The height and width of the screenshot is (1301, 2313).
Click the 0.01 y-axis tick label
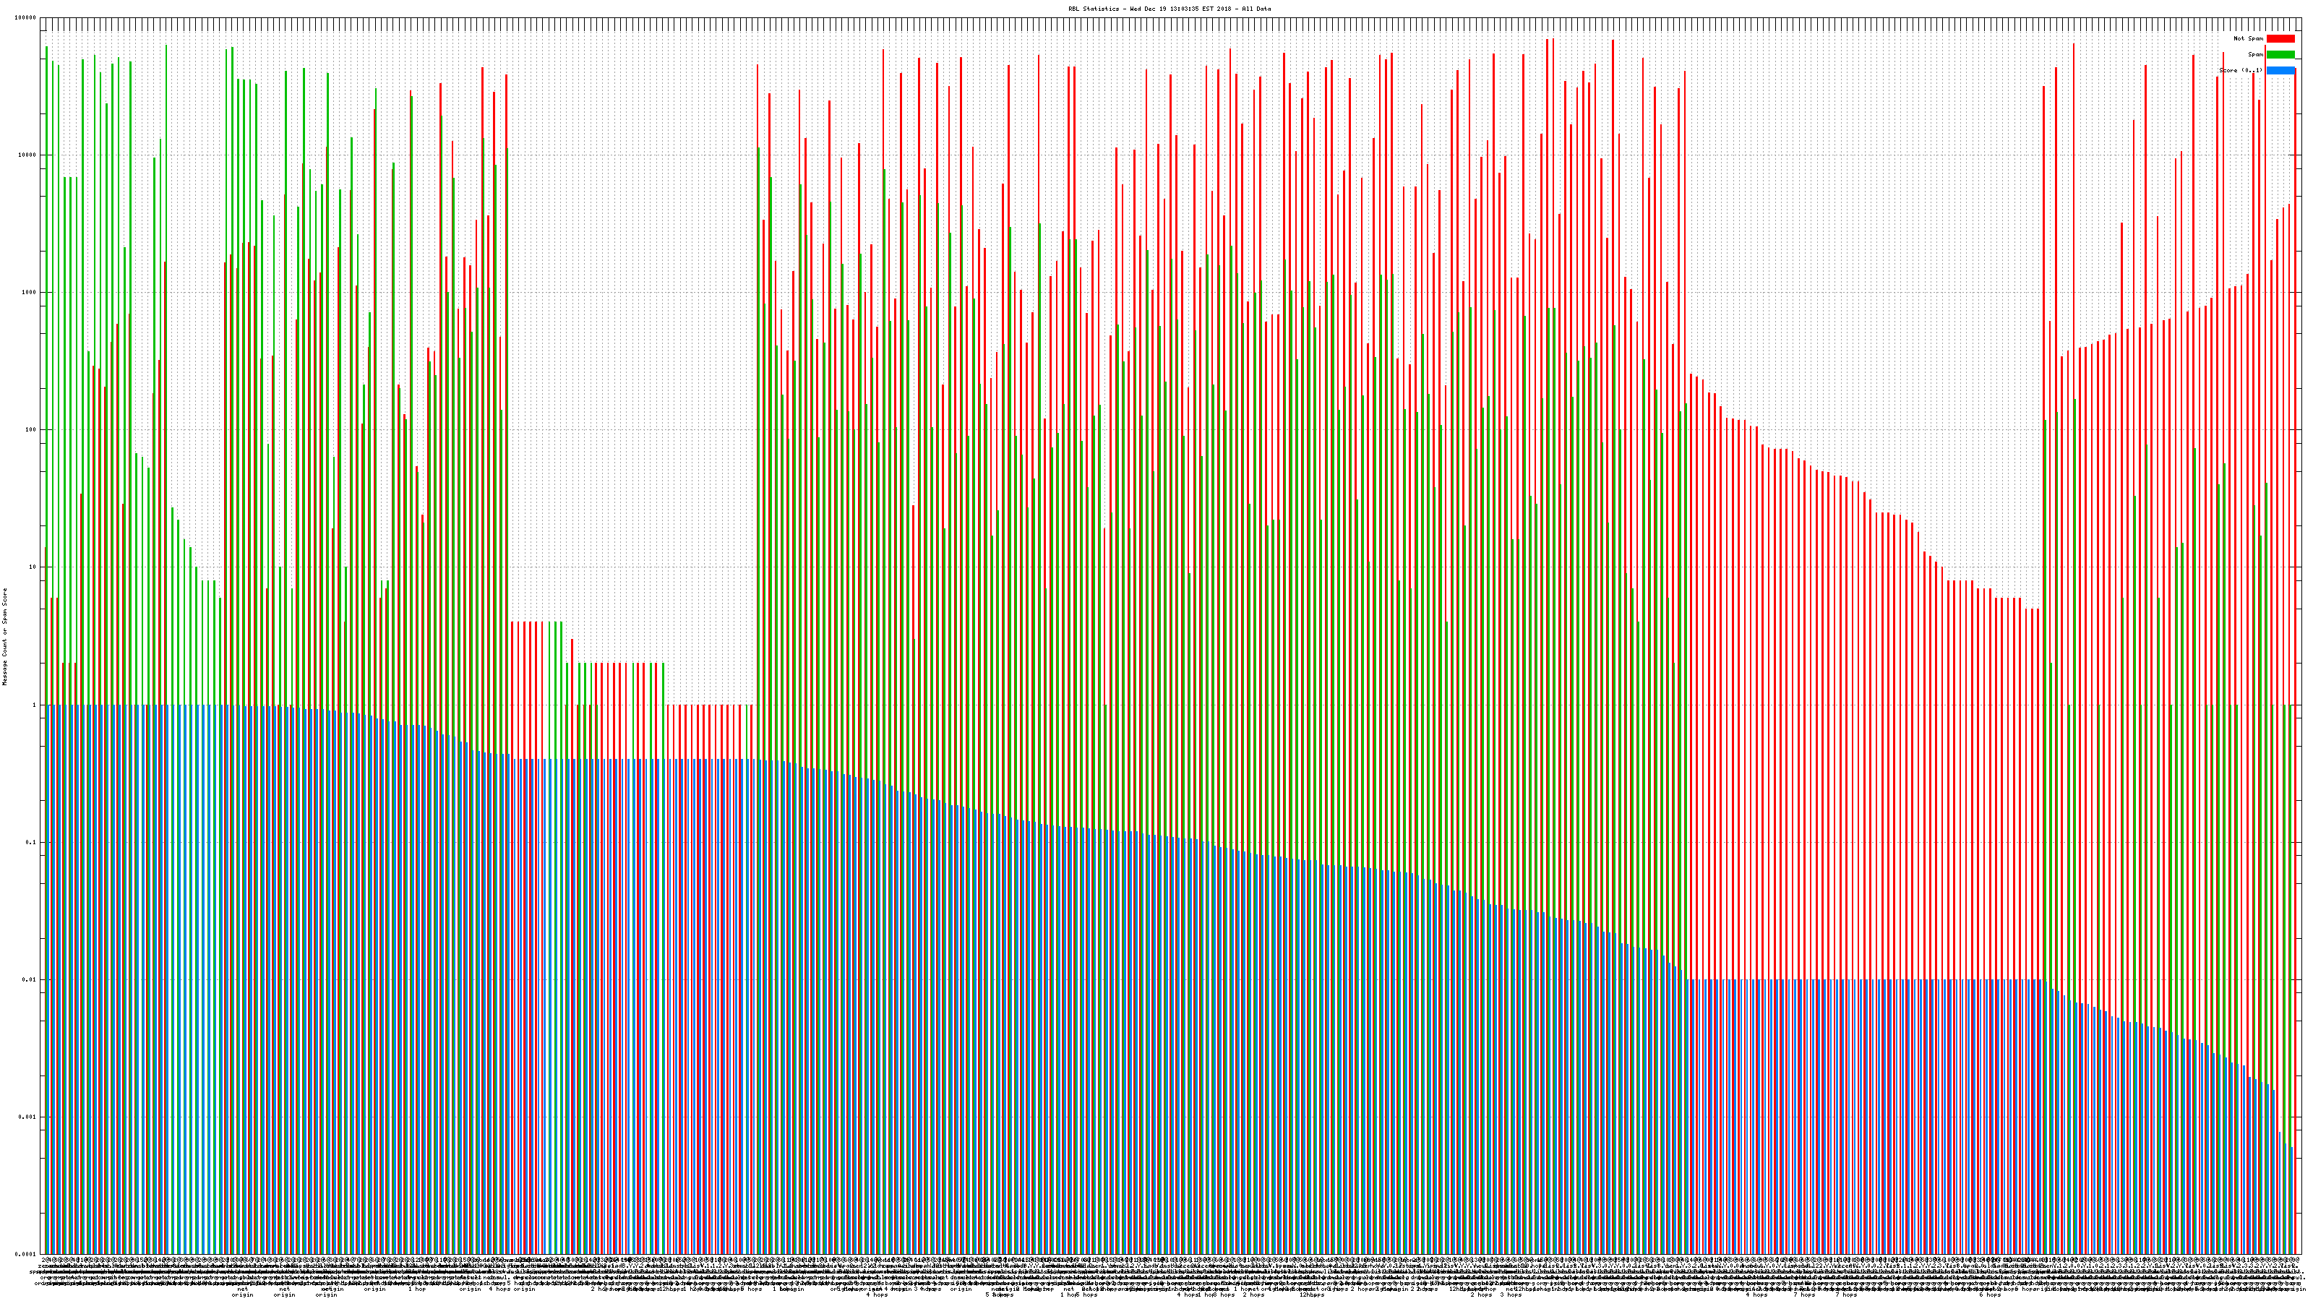pos(30,979)
